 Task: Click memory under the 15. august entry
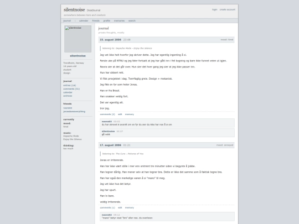130,114
